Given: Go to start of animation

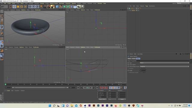Looking at the screenshot, I should [x=78, y=88].
